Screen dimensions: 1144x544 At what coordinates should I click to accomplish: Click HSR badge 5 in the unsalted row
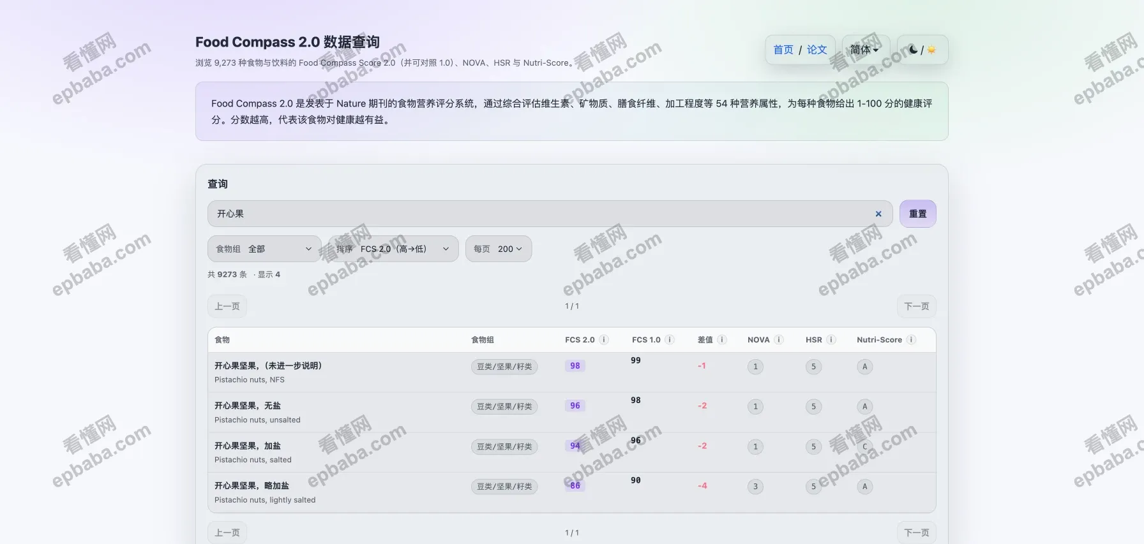pos(813,407)
